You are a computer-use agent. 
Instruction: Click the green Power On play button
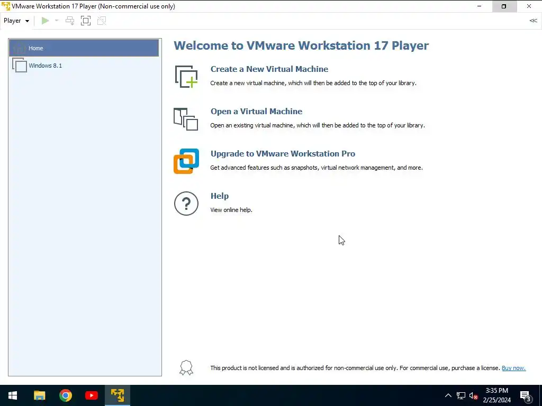pos(45,21)
